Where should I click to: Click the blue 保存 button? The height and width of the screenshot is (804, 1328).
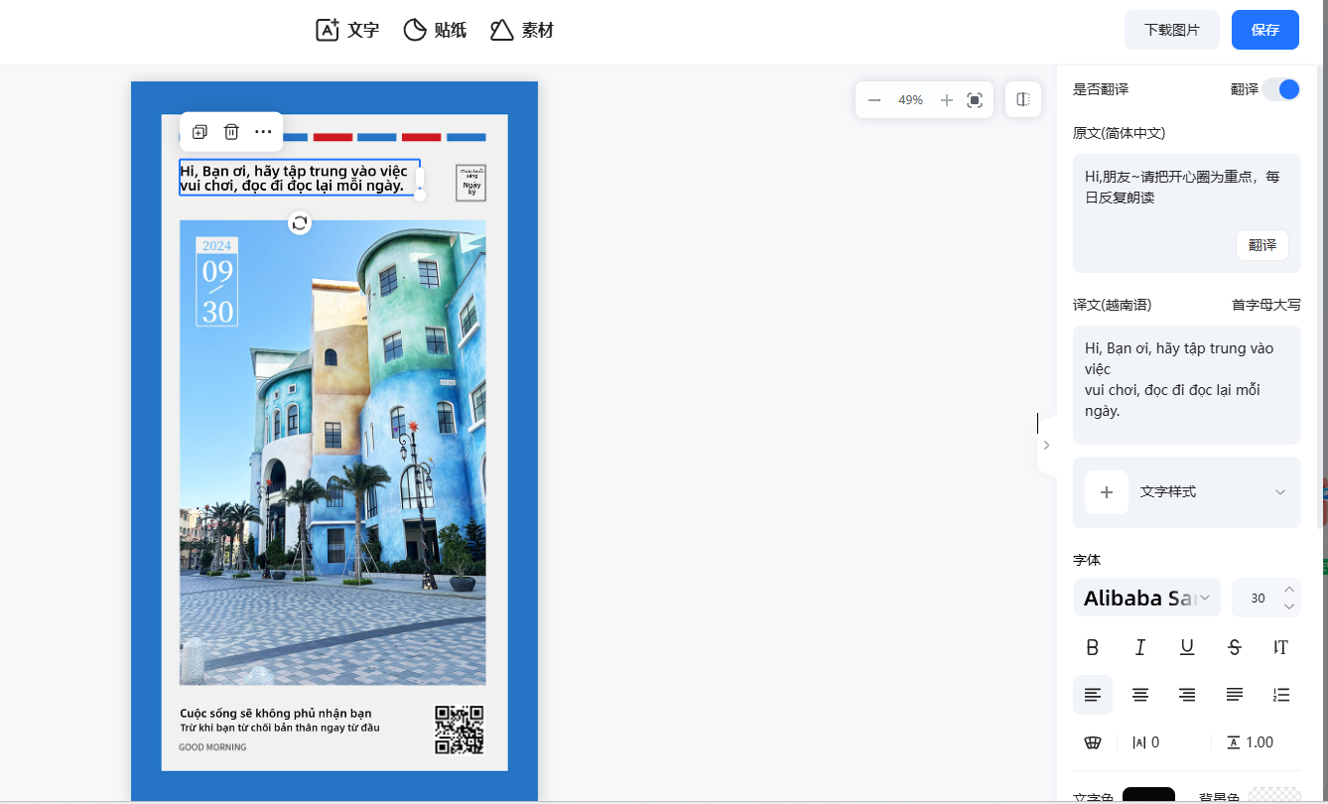point(1264,30)
